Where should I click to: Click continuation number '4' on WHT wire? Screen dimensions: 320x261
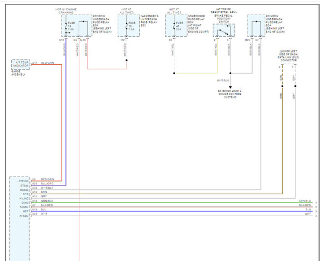click(316, 216)
